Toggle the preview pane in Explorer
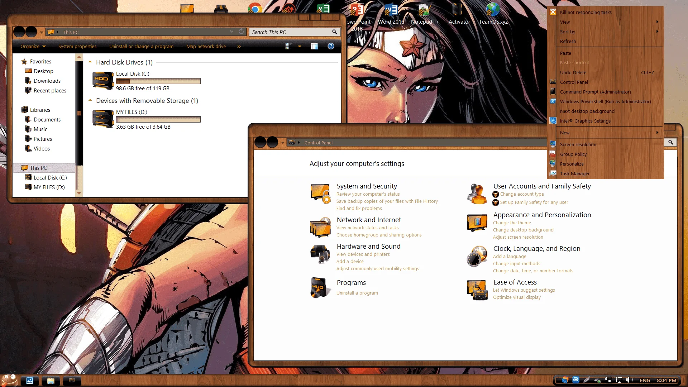The image size is (688, 387). (x=314, y=46)
